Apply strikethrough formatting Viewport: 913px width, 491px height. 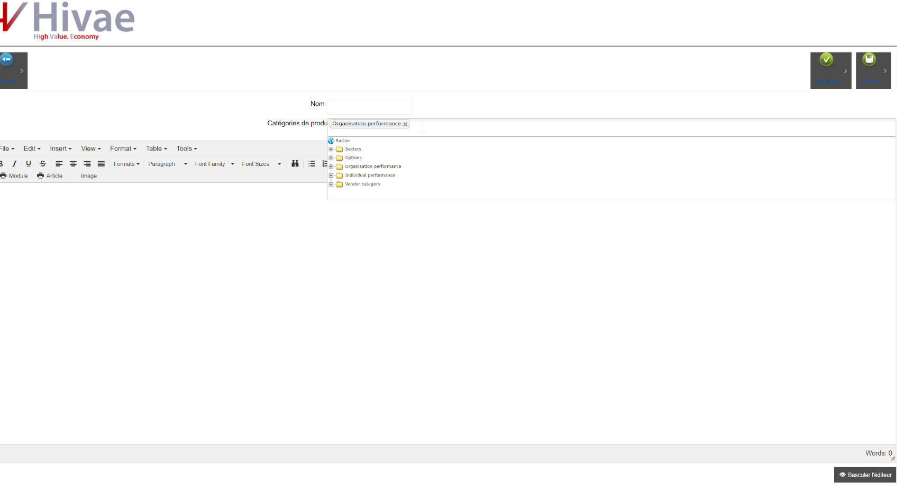(x=43, y=164)
